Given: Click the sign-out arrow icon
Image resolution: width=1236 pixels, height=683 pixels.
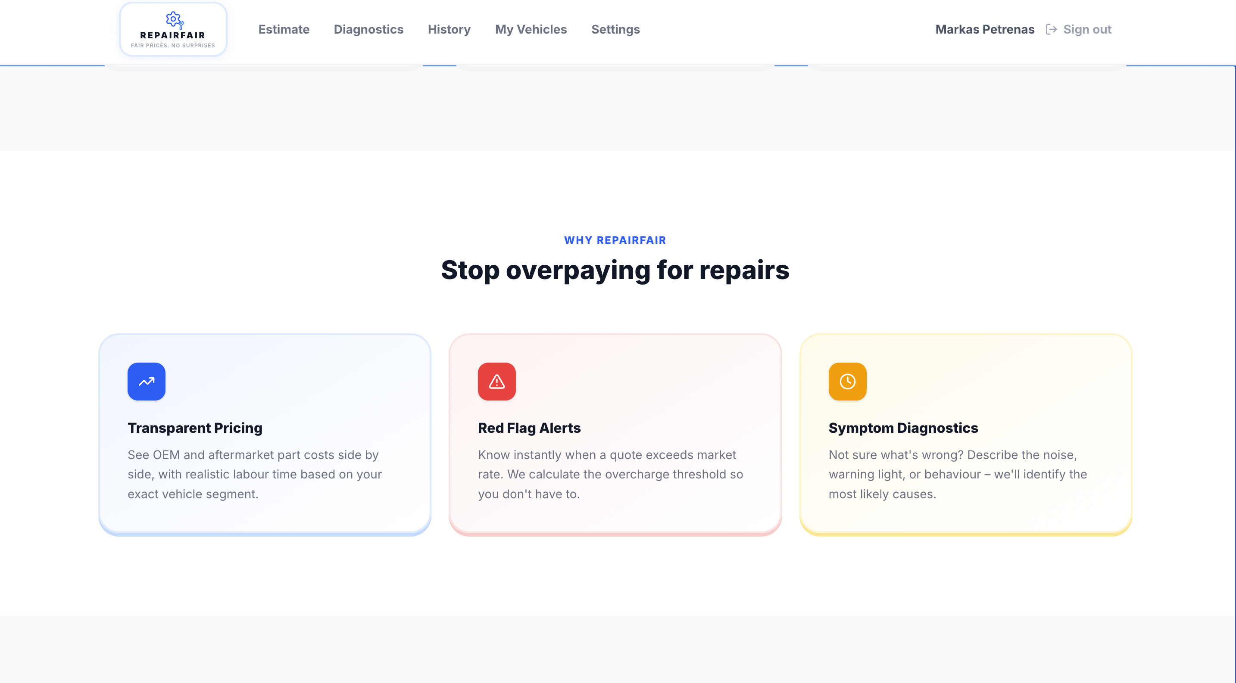Looking at the screenshot, I should [x=1051, y=30].
